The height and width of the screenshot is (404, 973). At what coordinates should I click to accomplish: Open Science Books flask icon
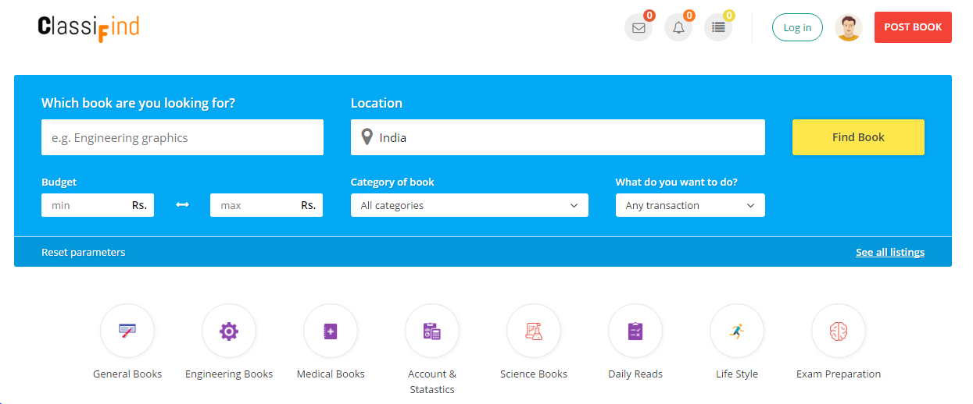(534, 331)
